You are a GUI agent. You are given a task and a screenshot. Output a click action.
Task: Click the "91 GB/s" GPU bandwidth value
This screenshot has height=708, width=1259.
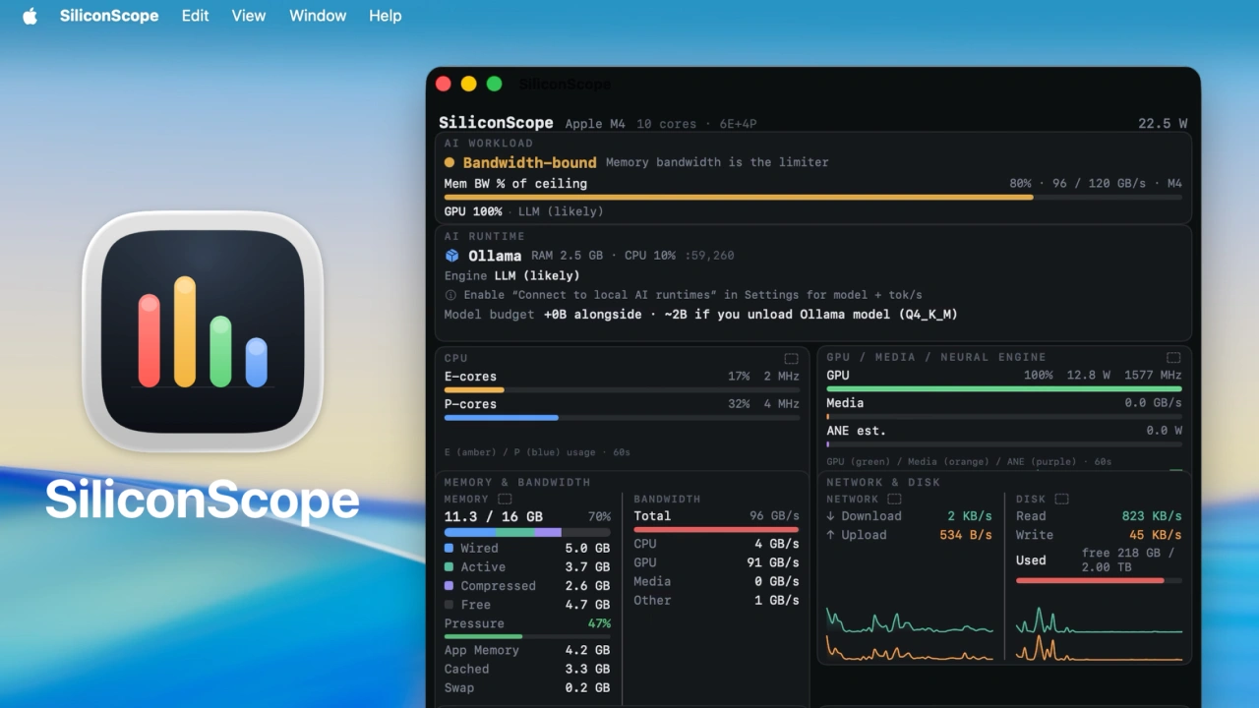click(773, 563)
